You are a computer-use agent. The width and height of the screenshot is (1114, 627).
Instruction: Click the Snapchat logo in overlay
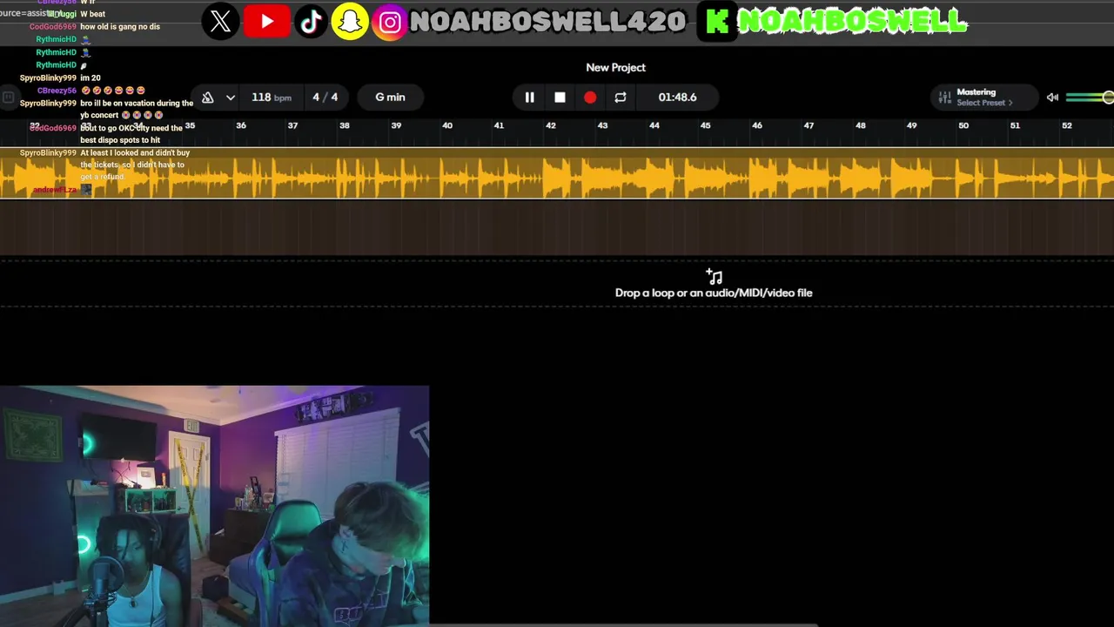[x=350, y=22]
